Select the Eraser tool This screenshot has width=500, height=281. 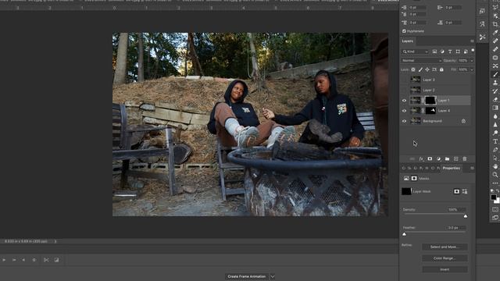coord(495,99)
